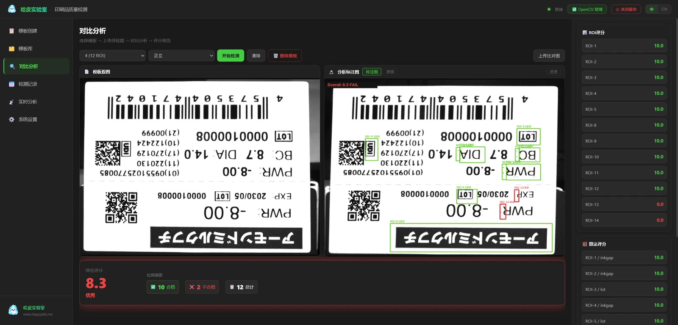This screenshot has height=325, width=678.
Task: Select the ROI-1 score row
Action: [624, 46]
